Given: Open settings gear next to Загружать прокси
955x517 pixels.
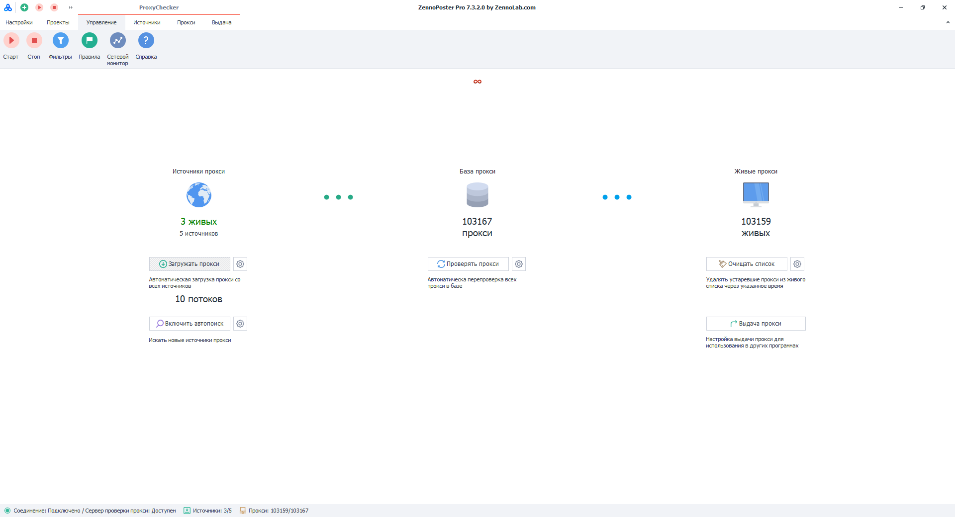Looking at the screenshot, I should pos(240,264).
